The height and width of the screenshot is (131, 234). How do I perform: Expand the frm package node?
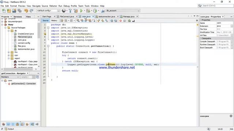pyautogui.click(x=9, y=52)
